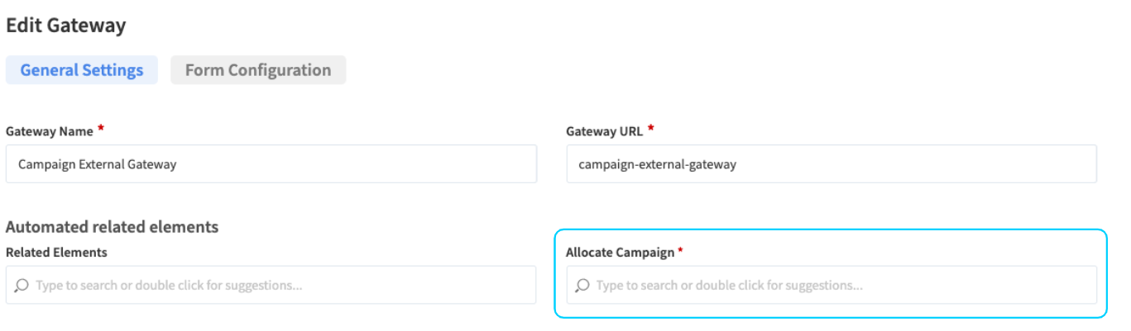The image size is (1131, 331).
Task: Click the Allocate Campaign label
Action: click(x=620, y=252)
